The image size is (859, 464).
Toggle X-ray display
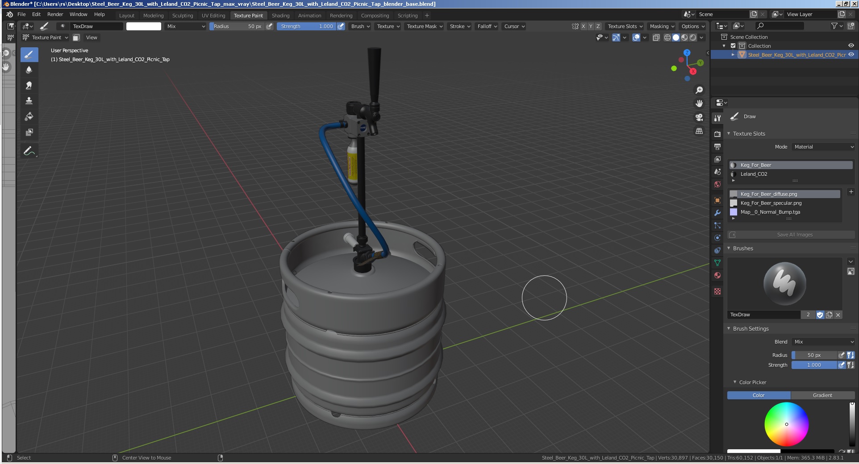656,37
